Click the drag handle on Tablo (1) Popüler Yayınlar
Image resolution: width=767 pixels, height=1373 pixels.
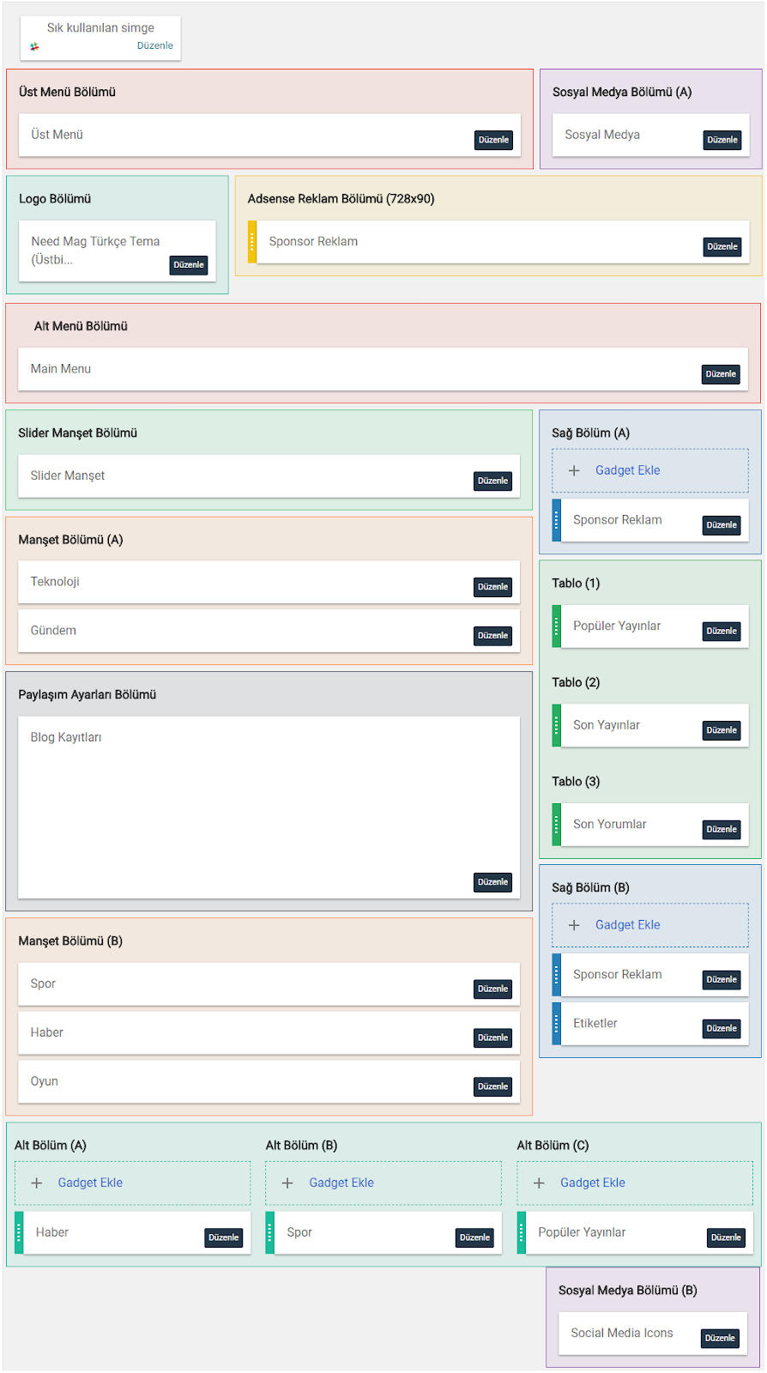[557, 626]
